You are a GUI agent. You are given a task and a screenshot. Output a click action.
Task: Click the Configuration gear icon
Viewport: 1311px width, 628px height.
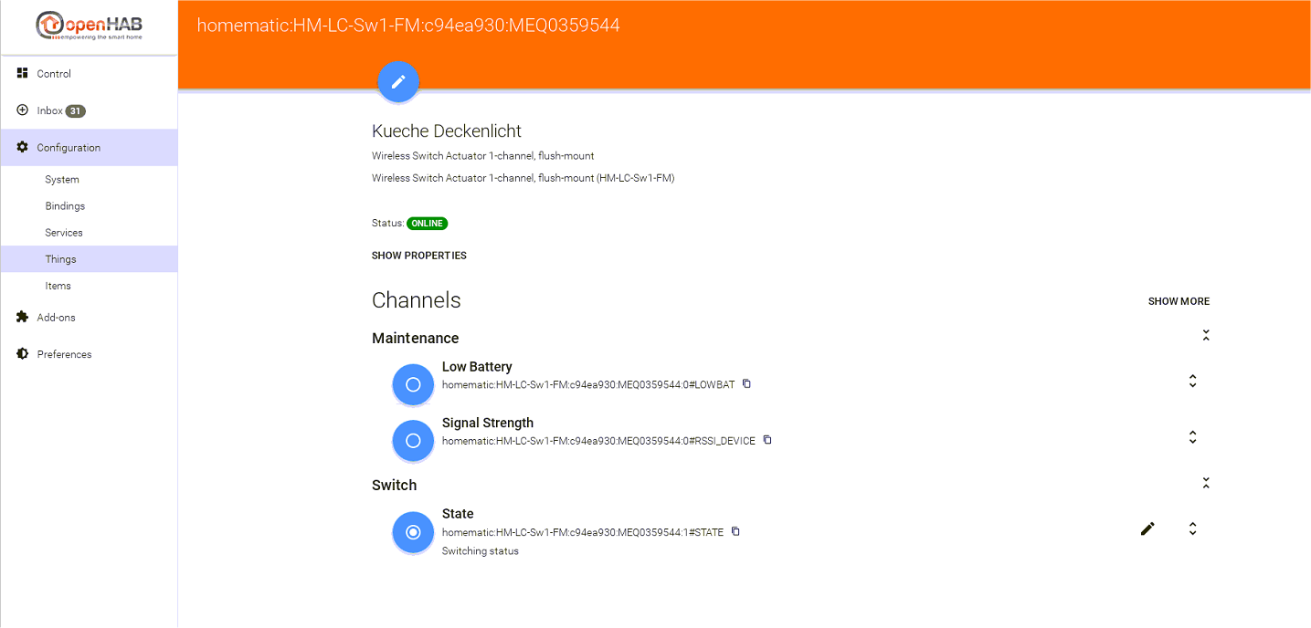(23, 147)
